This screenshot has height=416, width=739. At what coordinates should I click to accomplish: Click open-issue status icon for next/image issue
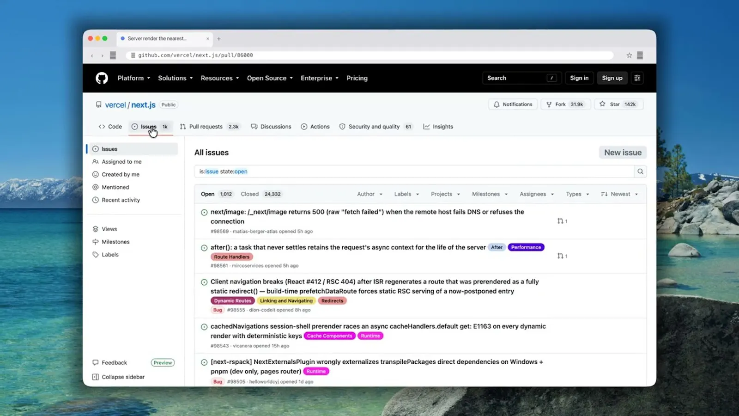tap(204, 213)
